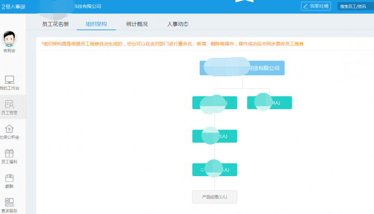This screenshot has height=214, width=374.
Task: Switch to 员工花名册 tab
Action: point(56,24)
